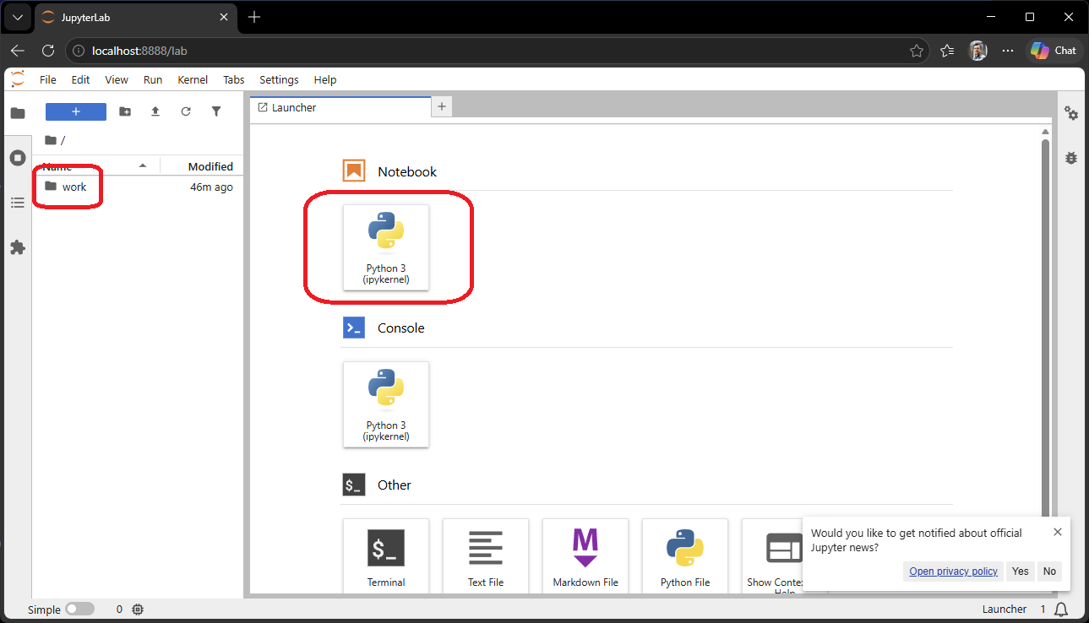Create a new Python File
This screenshot has width=1089, height=623.
click(x=685, y=555)
